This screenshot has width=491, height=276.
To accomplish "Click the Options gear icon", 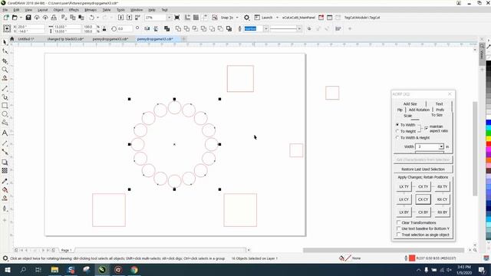I will [x=247, y=18].
